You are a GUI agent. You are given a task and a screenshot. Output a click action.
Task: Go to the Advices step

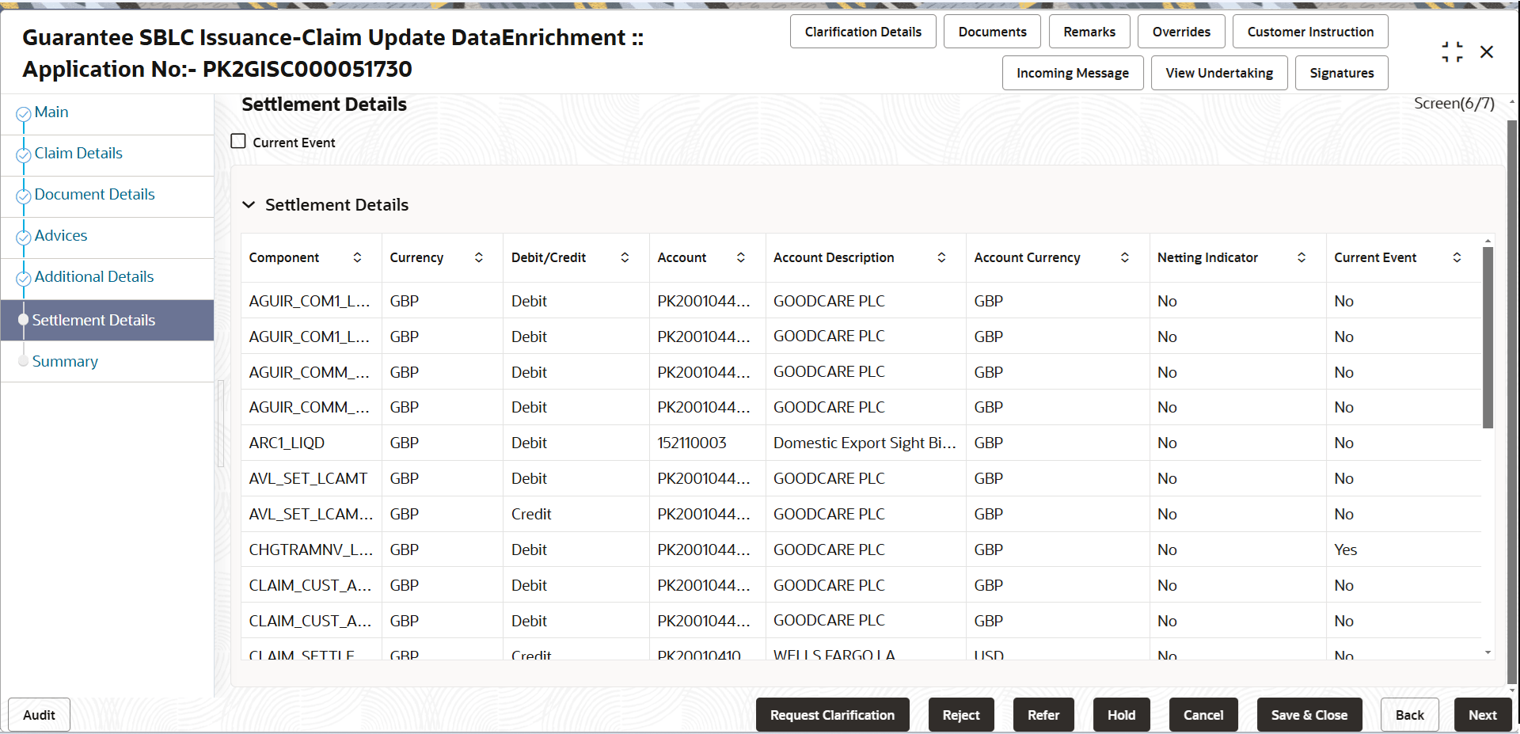[x=61, y=235]
